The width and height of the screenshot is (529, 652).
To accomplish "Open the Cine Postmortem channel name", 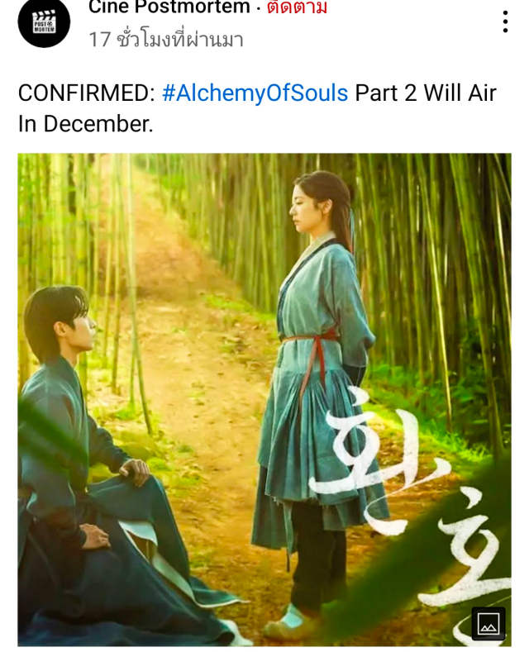I will click(169, 7).
